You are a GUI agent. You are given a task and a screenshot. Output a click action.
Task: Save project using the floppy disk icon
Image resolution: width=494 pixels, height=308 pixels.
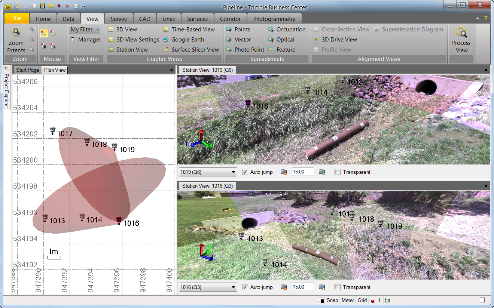(x=43, y=6)
